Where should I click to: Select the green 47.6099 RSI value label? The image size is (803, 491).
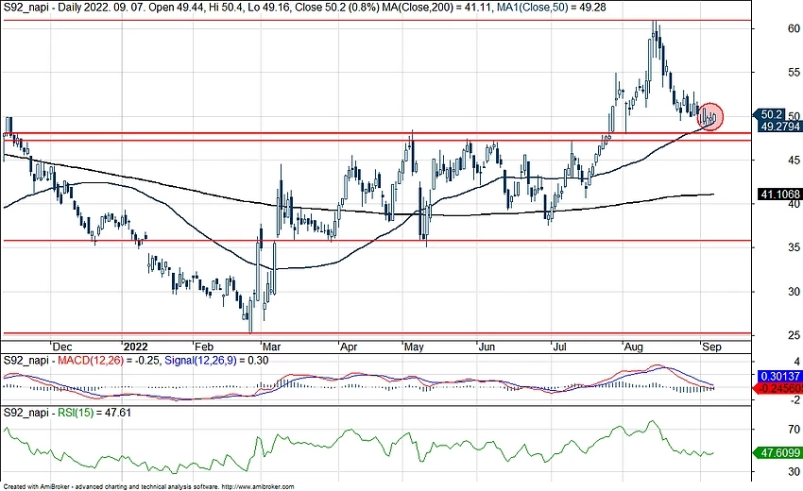(778, 452)
